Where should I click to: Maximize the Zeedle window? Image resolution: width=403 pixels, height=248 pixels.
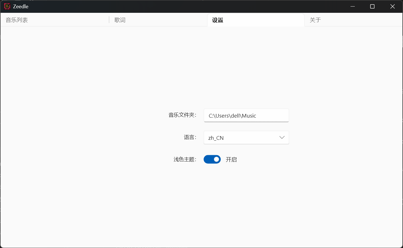click(372, 6)
